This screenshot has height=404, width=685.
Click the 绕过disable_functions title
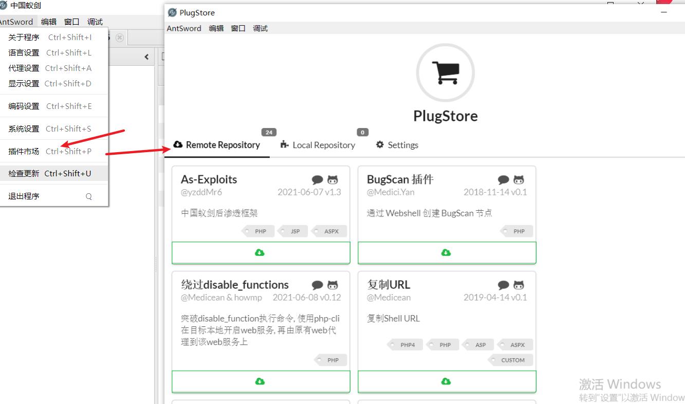[235, 285]
